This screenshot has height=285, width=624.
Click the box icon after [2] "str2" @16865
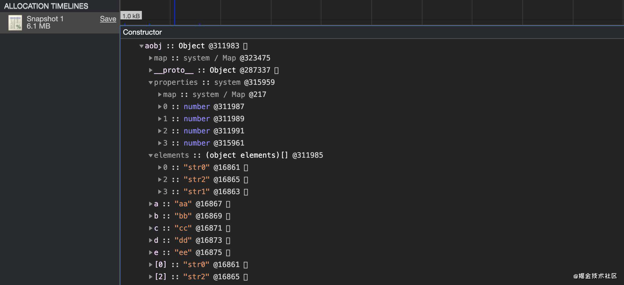pyautogui.click(x=246, y=277)
